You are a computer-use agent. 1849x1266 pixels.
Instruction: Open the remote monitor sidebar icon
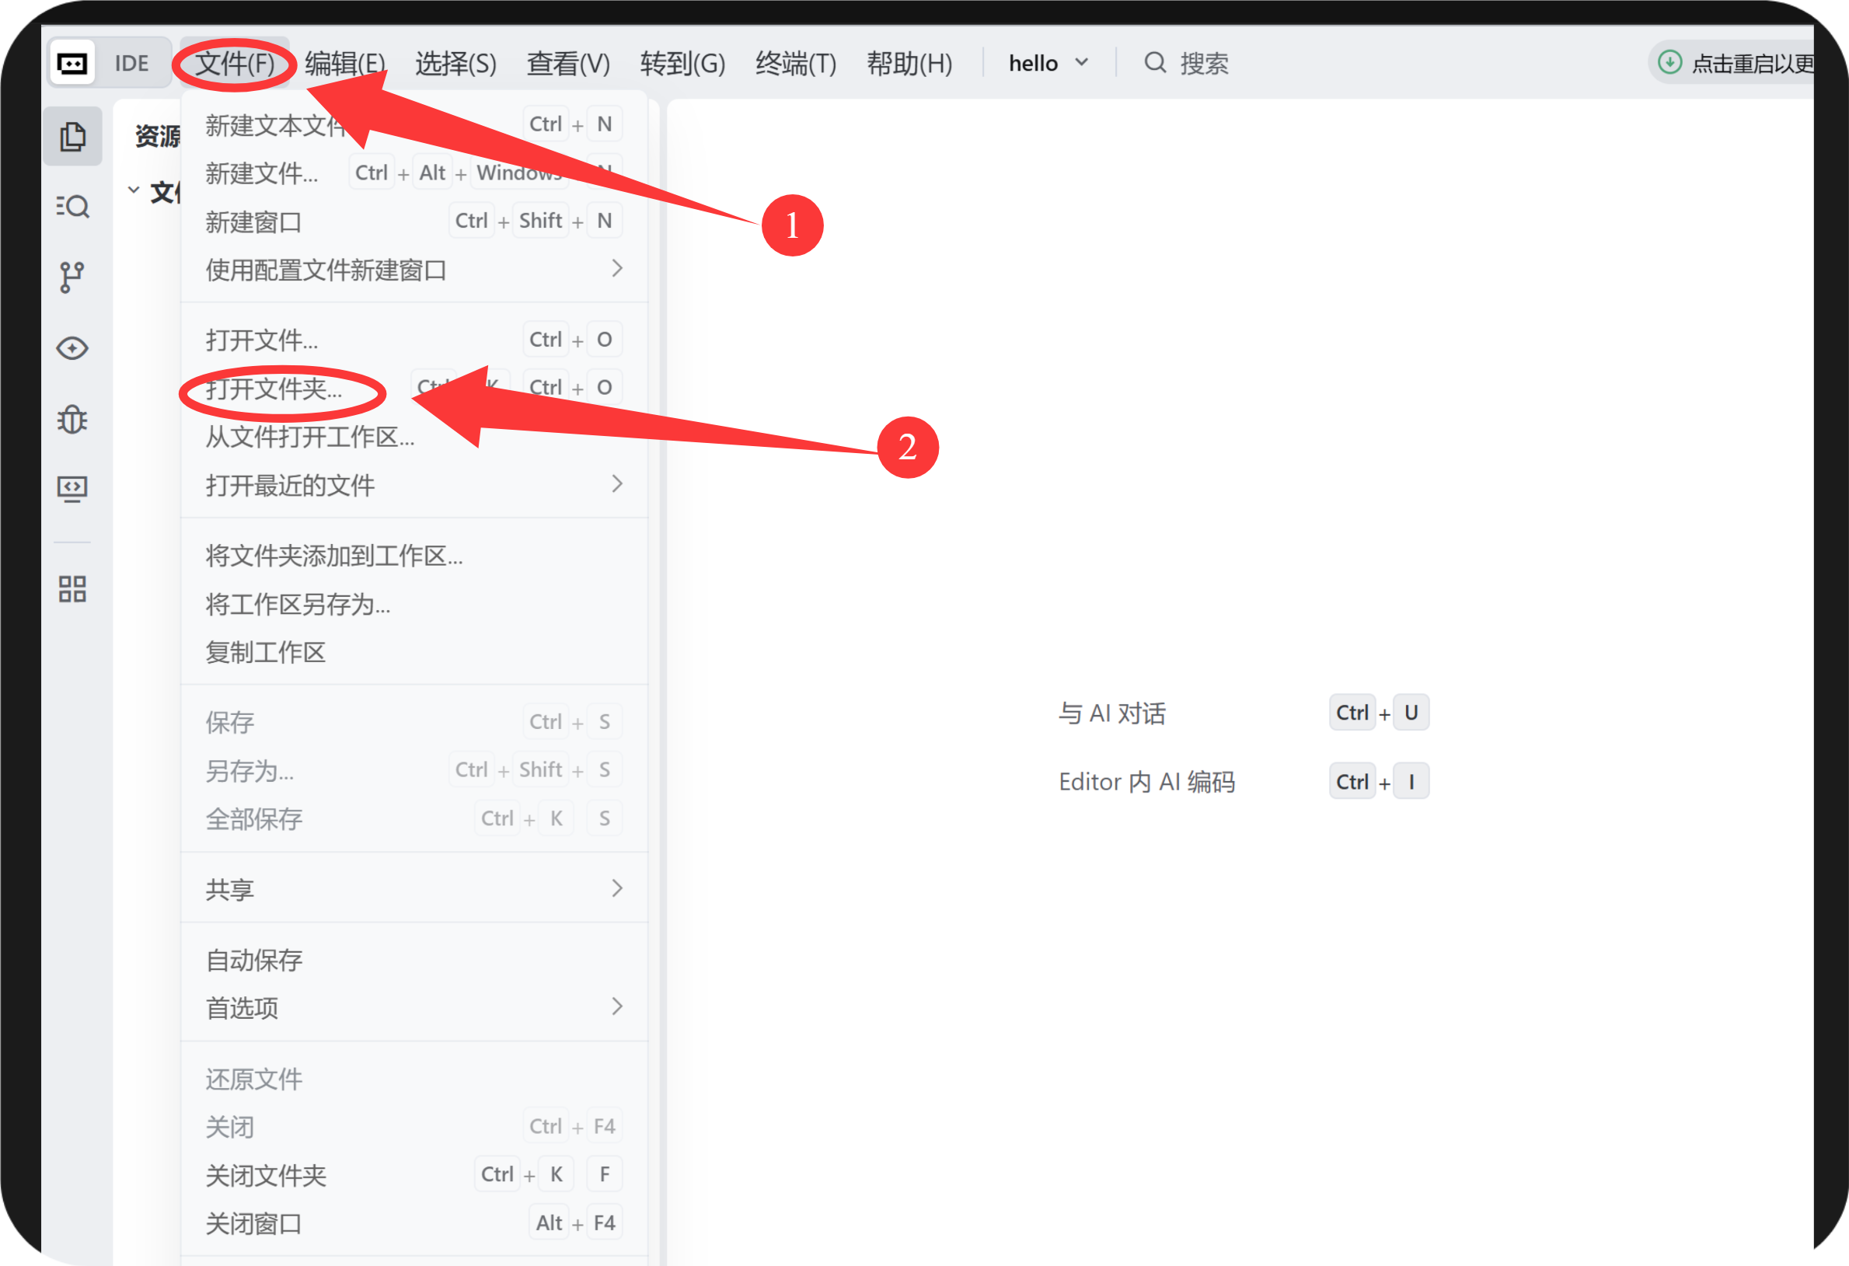point(72,488)
